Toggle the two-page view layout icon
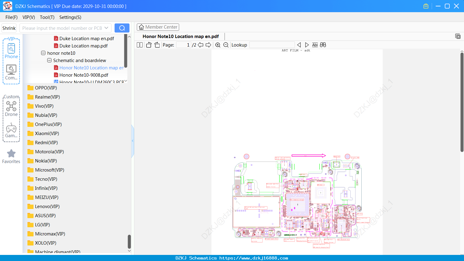 140,45
